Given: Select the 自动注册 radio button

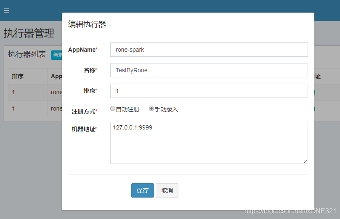Looking at the screenshot, I should pos(112,108).
